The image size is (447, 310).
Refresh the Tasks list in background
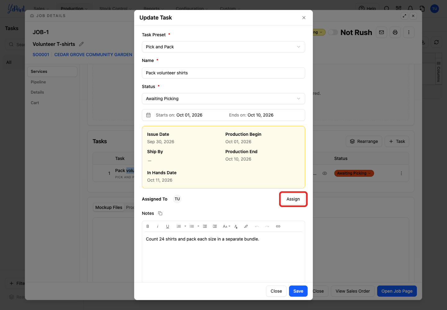coord(436,42)
